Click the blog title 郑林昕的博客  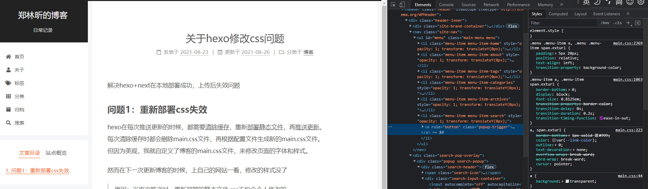coord(43,15)
